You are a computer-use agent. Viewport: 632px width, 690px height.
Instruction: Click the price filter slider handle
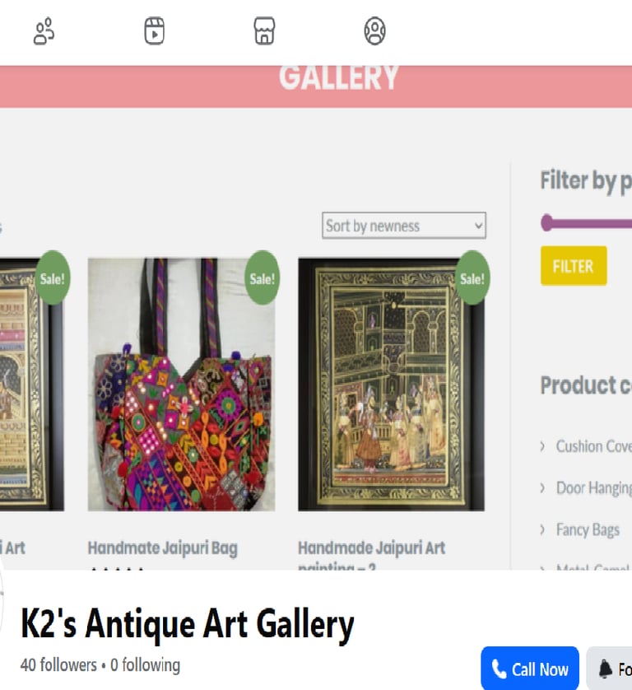pyautogui.click(x=546, y=222)
